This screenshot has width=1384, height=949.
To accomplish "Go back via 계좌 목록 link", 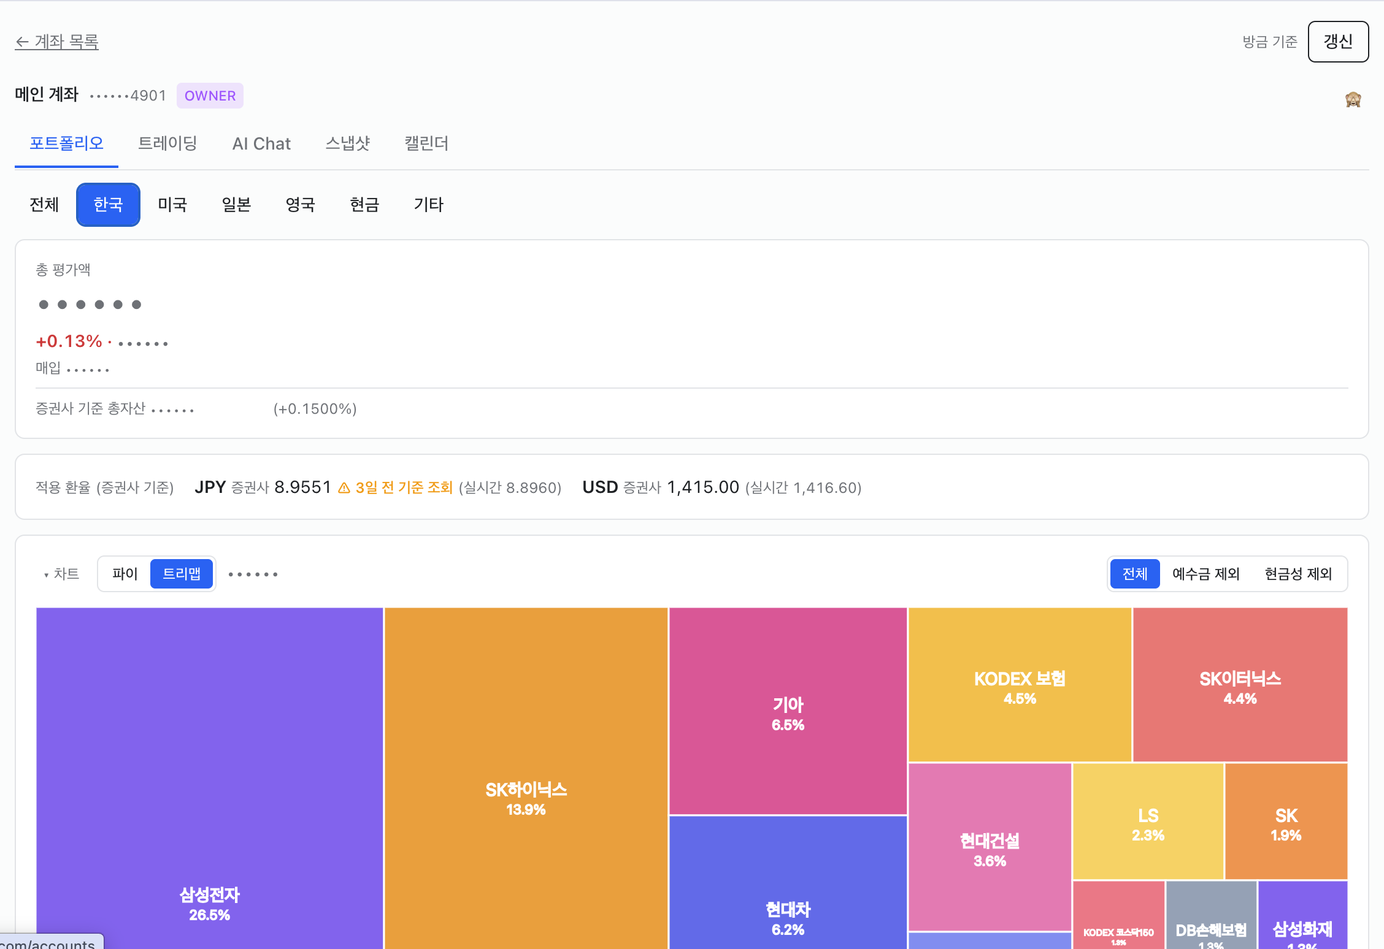I will [56, 42].
